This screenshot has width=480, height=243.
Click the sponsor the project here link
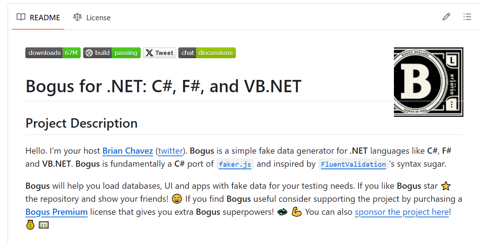pyautogui.click(x=402, y=212)
